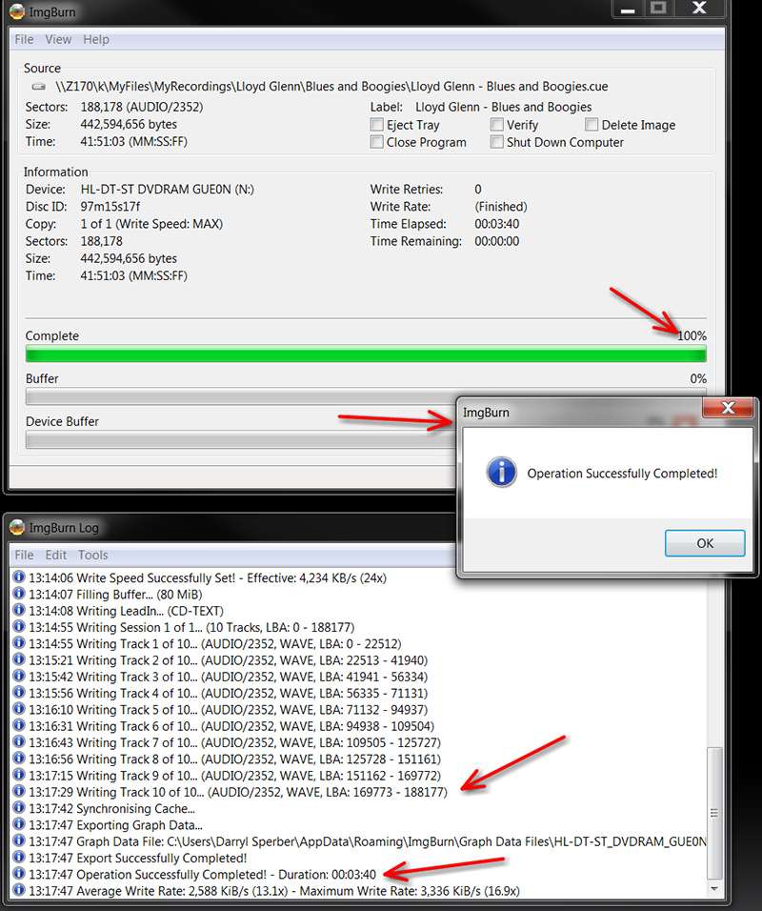The image size is (762, 911).
Task: Click info icon of 'Writing Track 7 of 10' entry
Action: pos(19,741)
